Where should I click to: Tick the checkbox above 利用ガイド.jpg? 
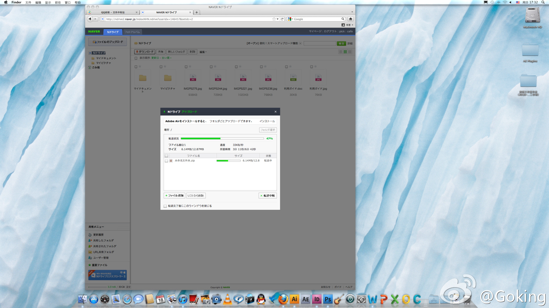pos(312,67)
